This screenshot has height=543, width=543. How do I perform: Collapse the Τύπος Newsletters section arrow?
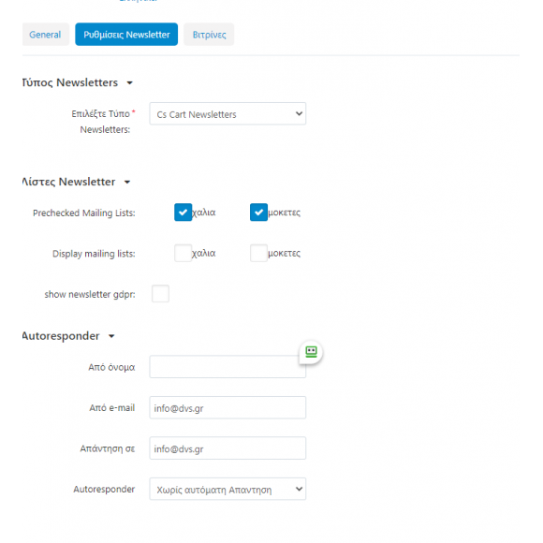[129, 83]
